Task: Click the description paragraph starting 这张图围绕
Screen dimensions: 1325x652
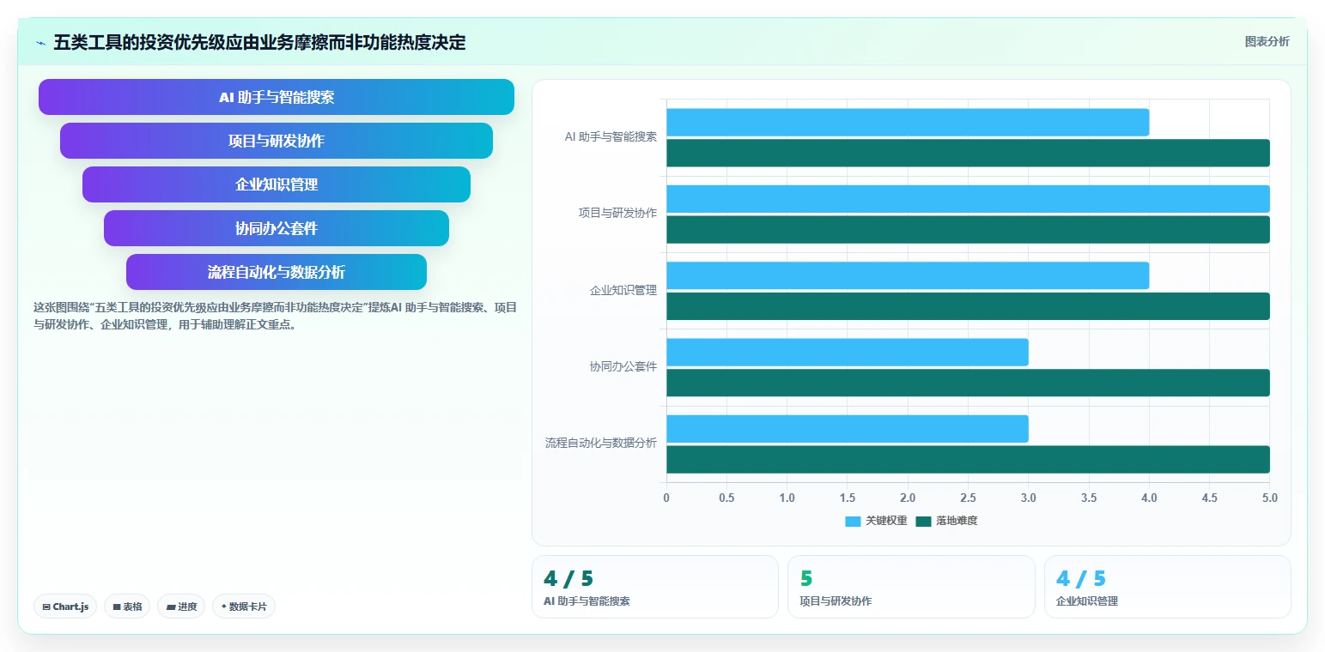Action: point(275,316)
